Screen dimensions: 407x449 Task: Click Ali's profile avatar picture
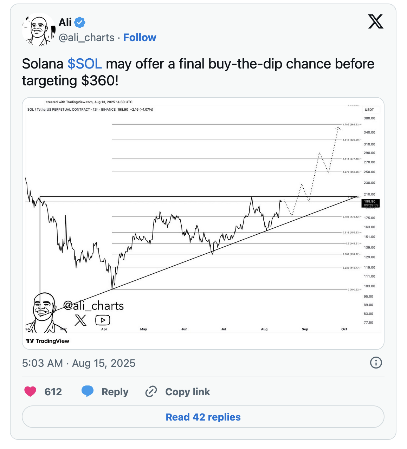38,30
